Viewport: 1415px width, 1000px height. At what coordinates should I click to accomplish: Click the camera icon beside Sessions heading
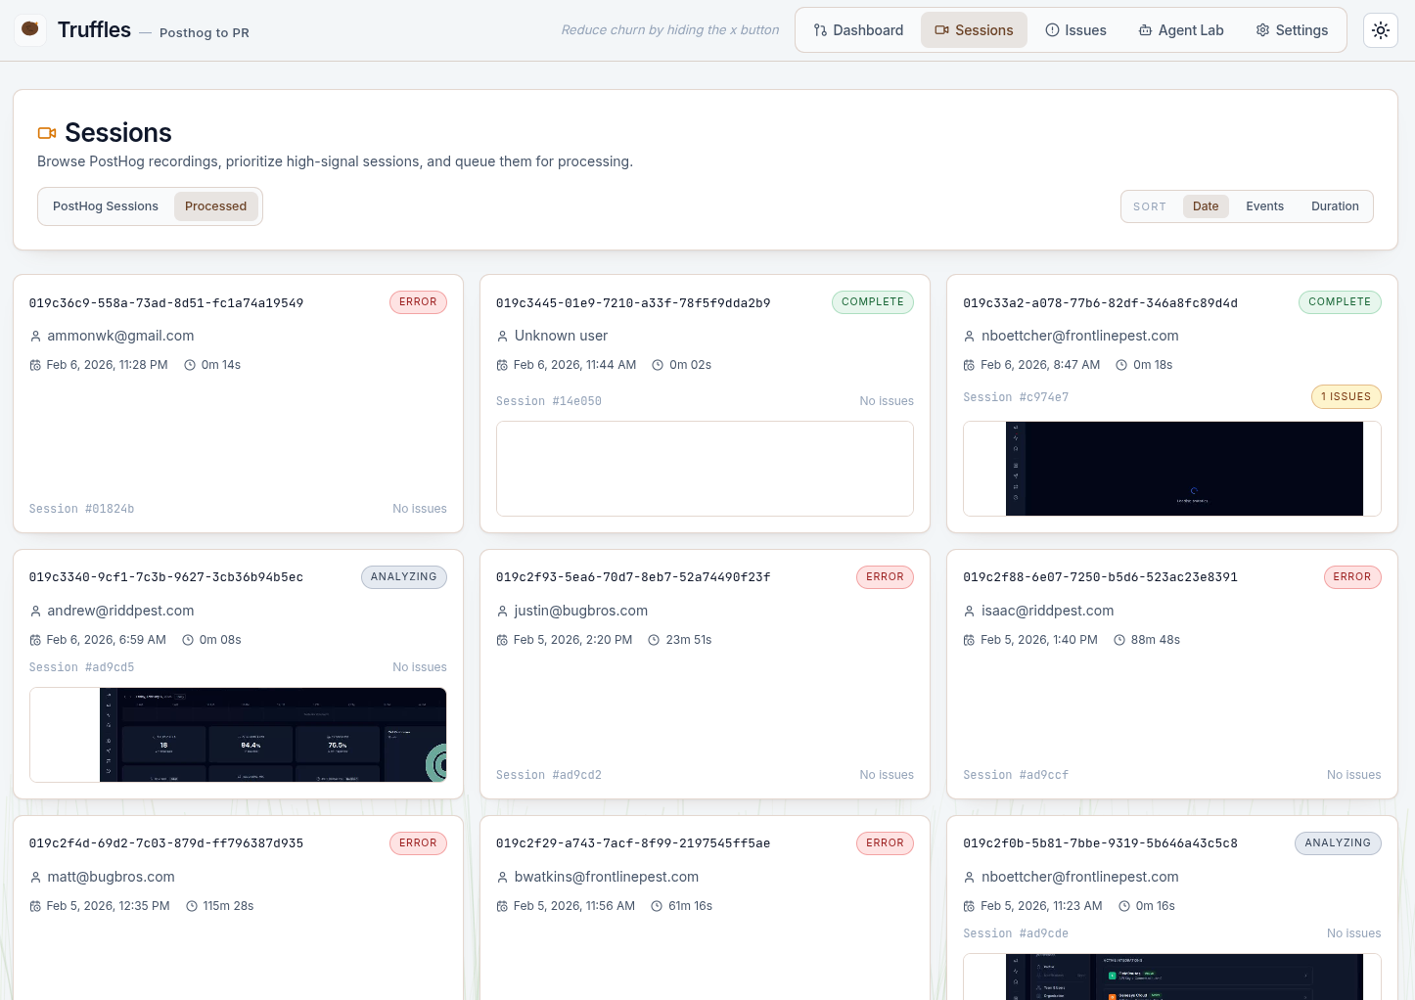[47, 133]
